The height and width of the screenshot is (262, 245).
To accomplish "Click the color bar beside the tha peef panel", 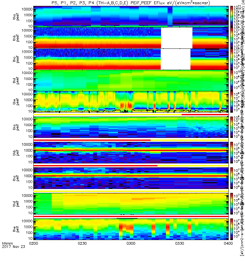I will coord(232,17).
